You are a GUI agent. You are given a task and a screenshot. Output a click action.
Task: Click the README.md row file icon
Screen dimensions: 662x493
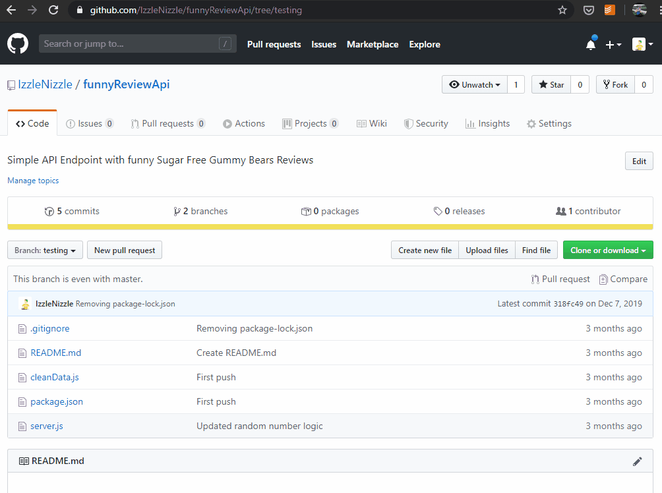[22, 353]
